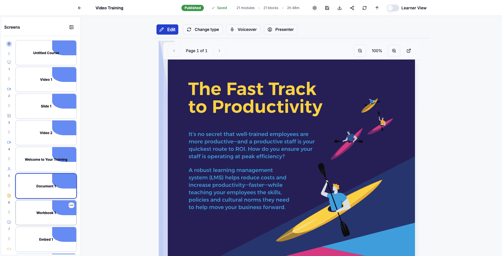Open the Presenter panel

click(x=280, y=29)
